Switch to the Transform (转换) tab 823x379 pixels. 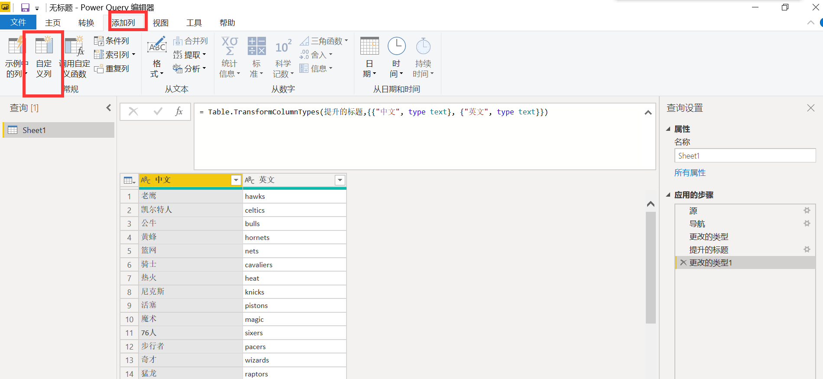(x=86, y=23)
